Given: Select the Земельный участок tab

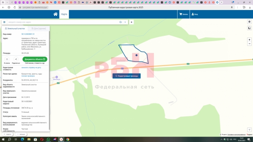Looking at the screenshot, I should coord(15,29).
